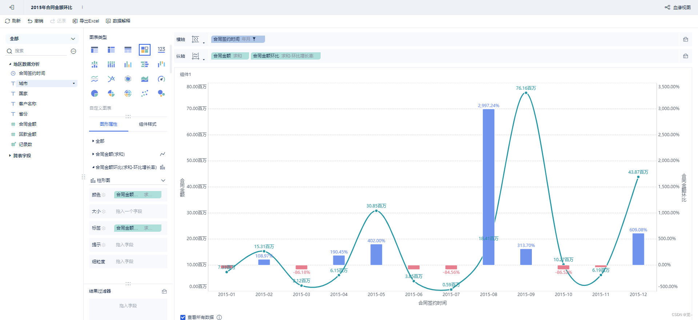Open 数据解释 data explanation
698x320 pixels.
point(118,21)
